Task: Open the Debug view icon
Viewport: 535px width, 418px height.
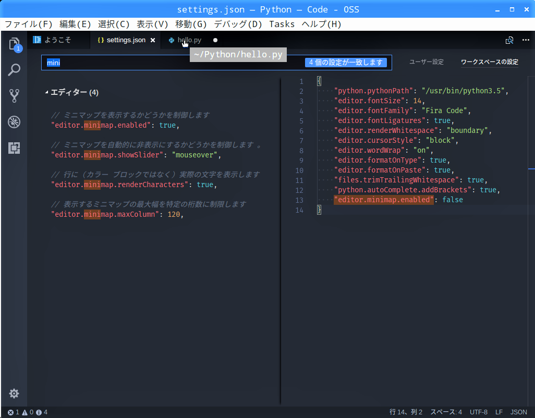Action: pyautogui.click(x=14, y=122)
